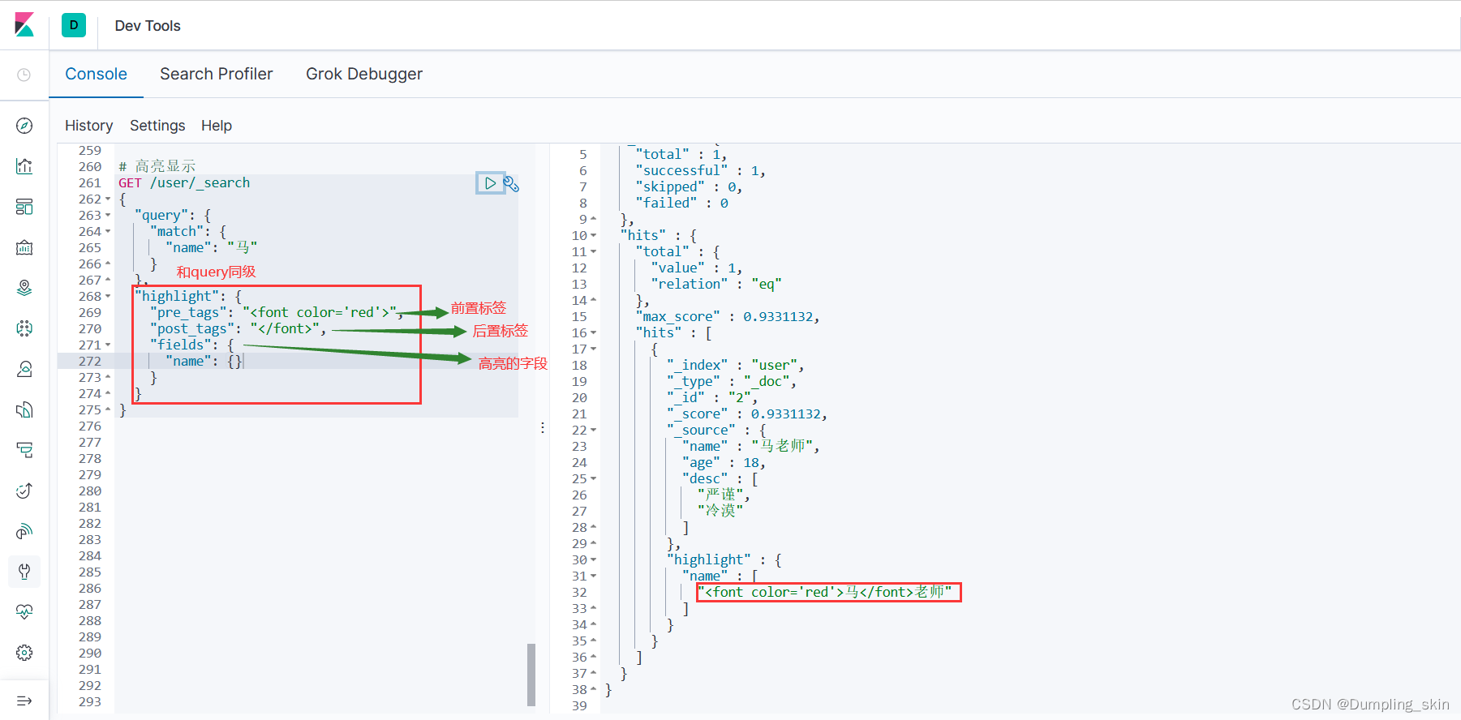Image resolution: width=1461 pixels, height=720 pixels.
Task: Switch to the Search Profiler tab
Action: coord(217,74)
